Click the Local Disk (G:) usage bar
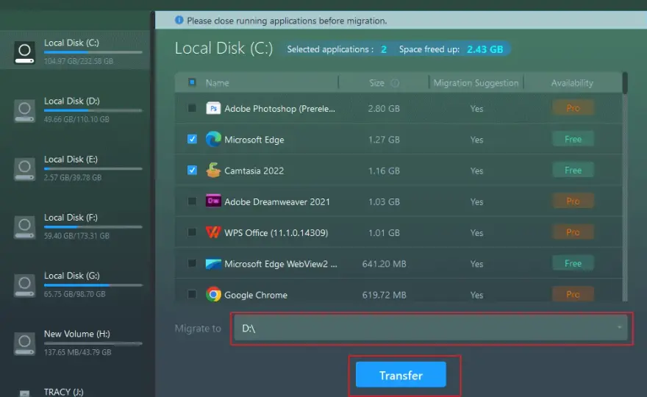 pyautogui.click(x=93, y=285)
